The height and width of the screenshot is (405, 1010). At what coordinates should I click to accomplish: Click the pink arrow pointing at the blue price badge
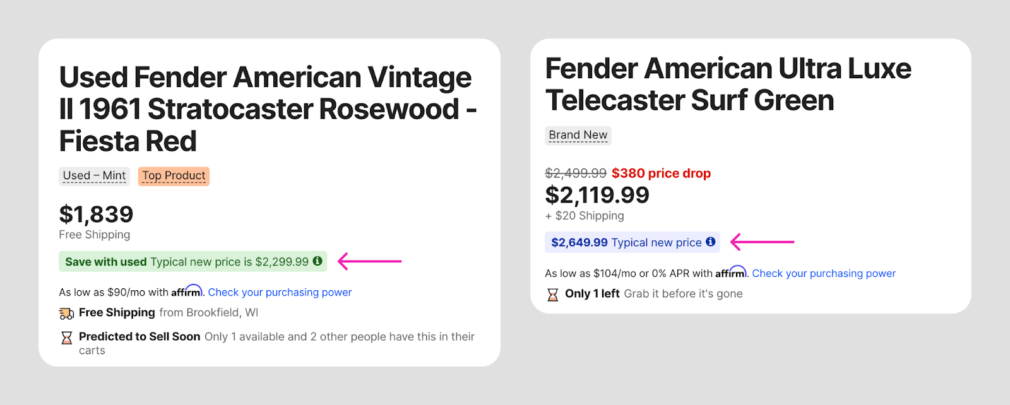click(762, 242)
